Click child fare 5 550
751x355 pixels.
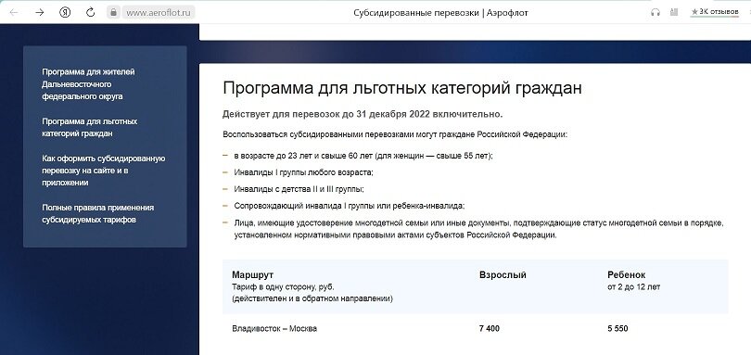tap(617, 329)
